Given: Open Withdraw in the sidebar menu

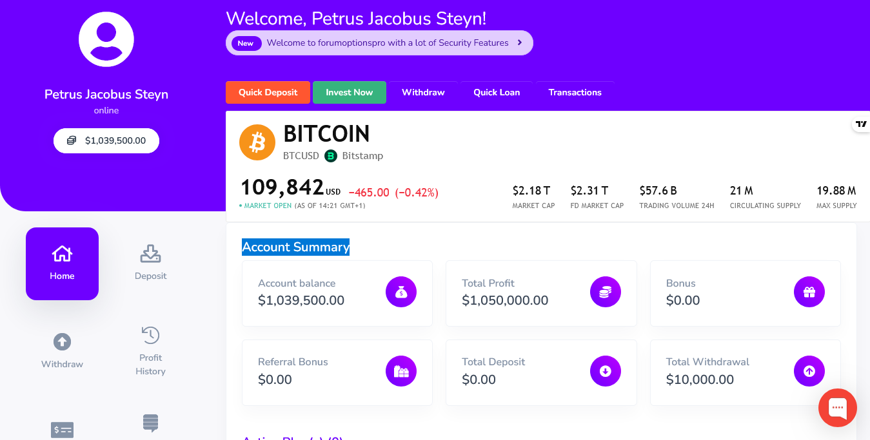Looking at the screenshot, I should [62, 350].
